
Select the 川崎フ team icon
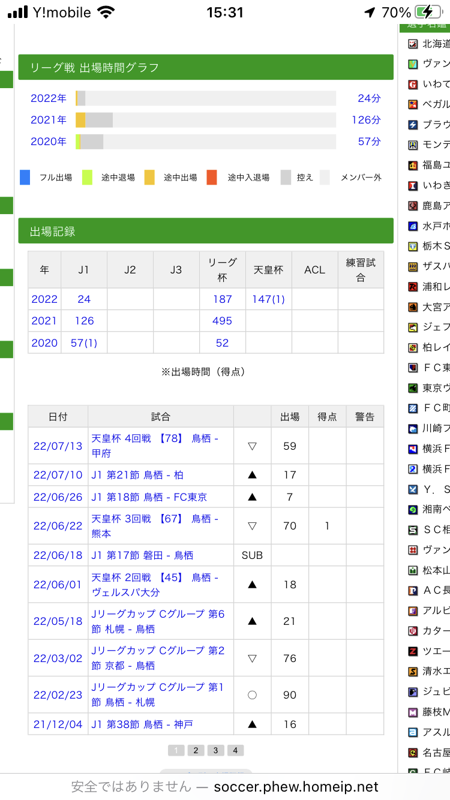(413, 429)
